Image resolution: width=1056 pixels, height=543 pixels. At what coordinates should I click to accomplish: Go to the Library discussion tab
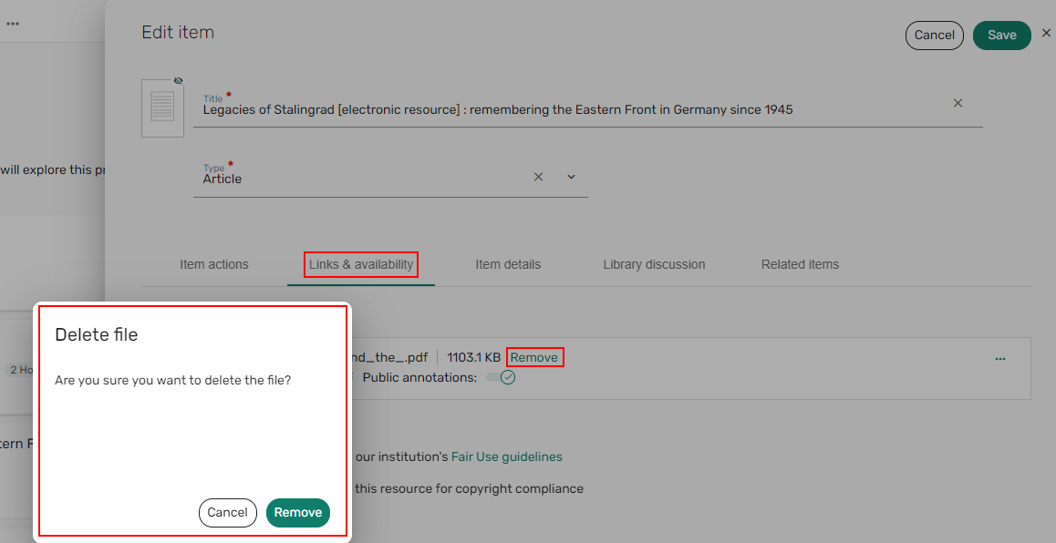click(x=654, y=265)
